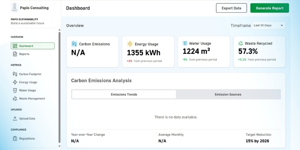Click the -5% water change indicator
Screen dimensions: 300x150
tap(185, 59)
